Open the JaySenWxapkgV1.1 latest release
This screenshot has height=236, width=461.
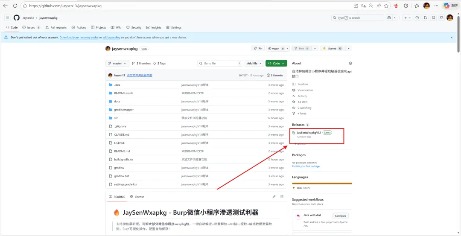click(x=309, y=133)
